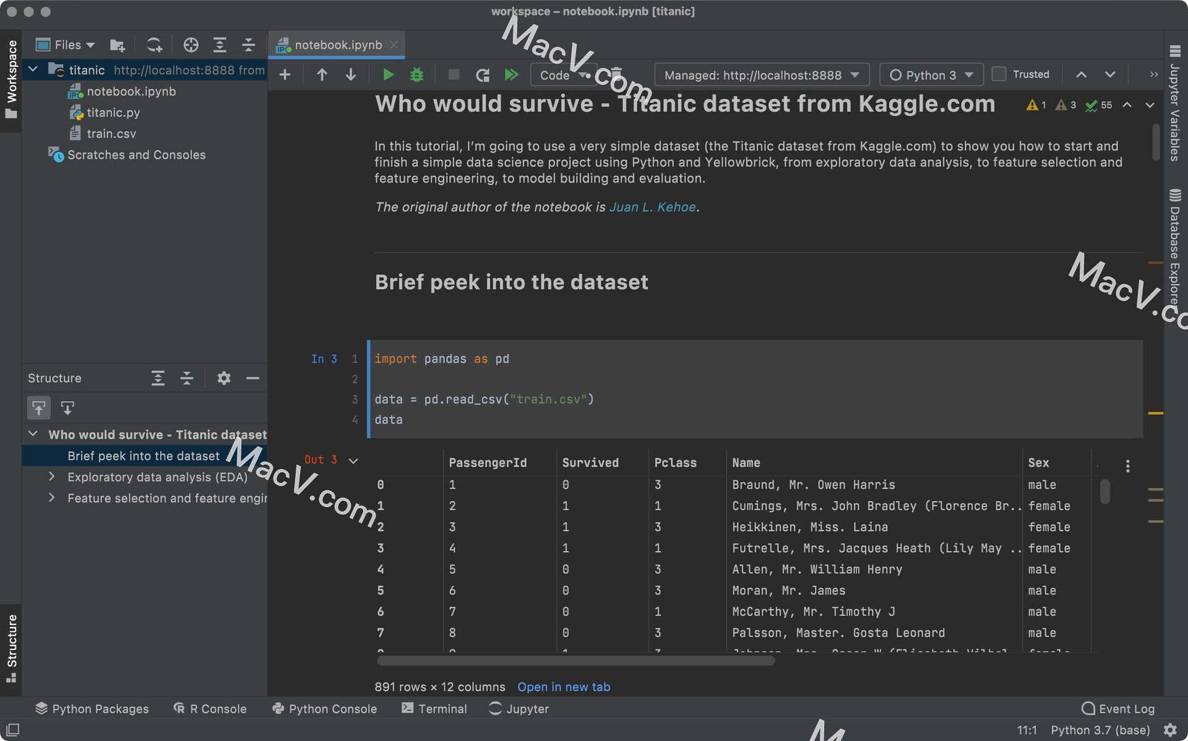1188x741 pixels.
Task: Hide the Structure panel with minus icon
Action: pos(252,378)
